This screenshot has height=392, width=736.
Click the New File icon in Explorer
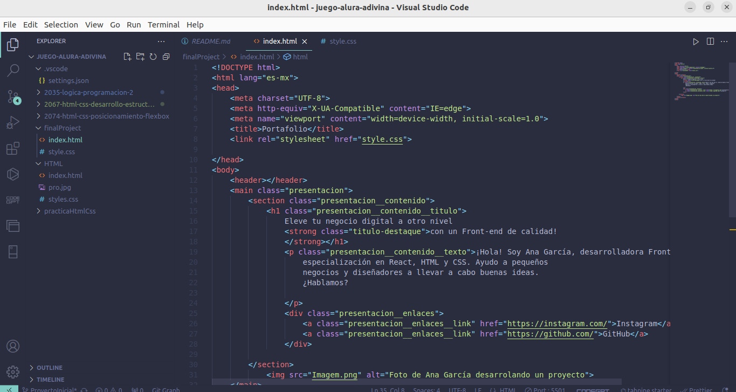tap(127, 57)
